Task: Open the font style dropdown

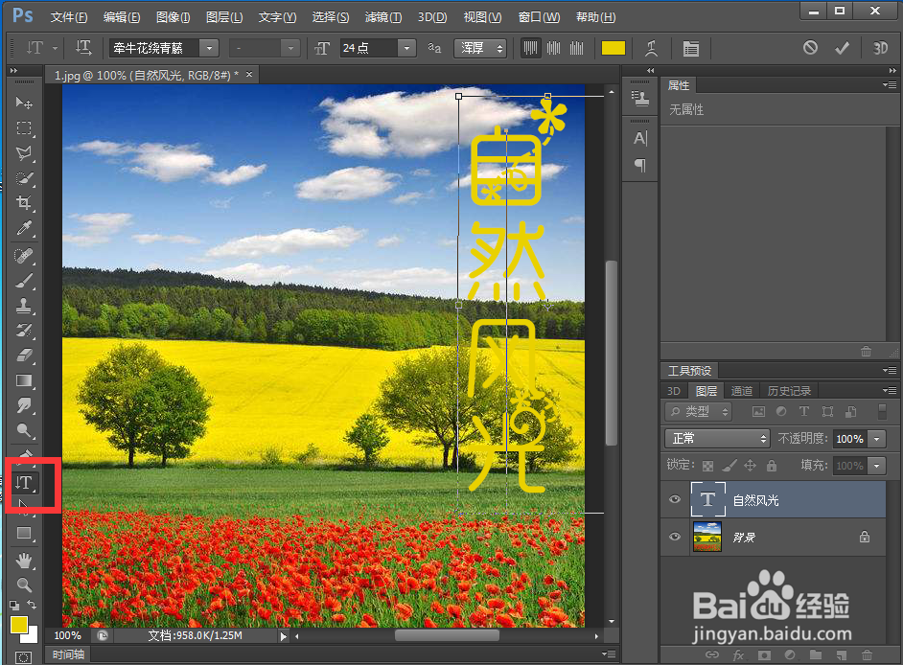Action: (290, 48)
